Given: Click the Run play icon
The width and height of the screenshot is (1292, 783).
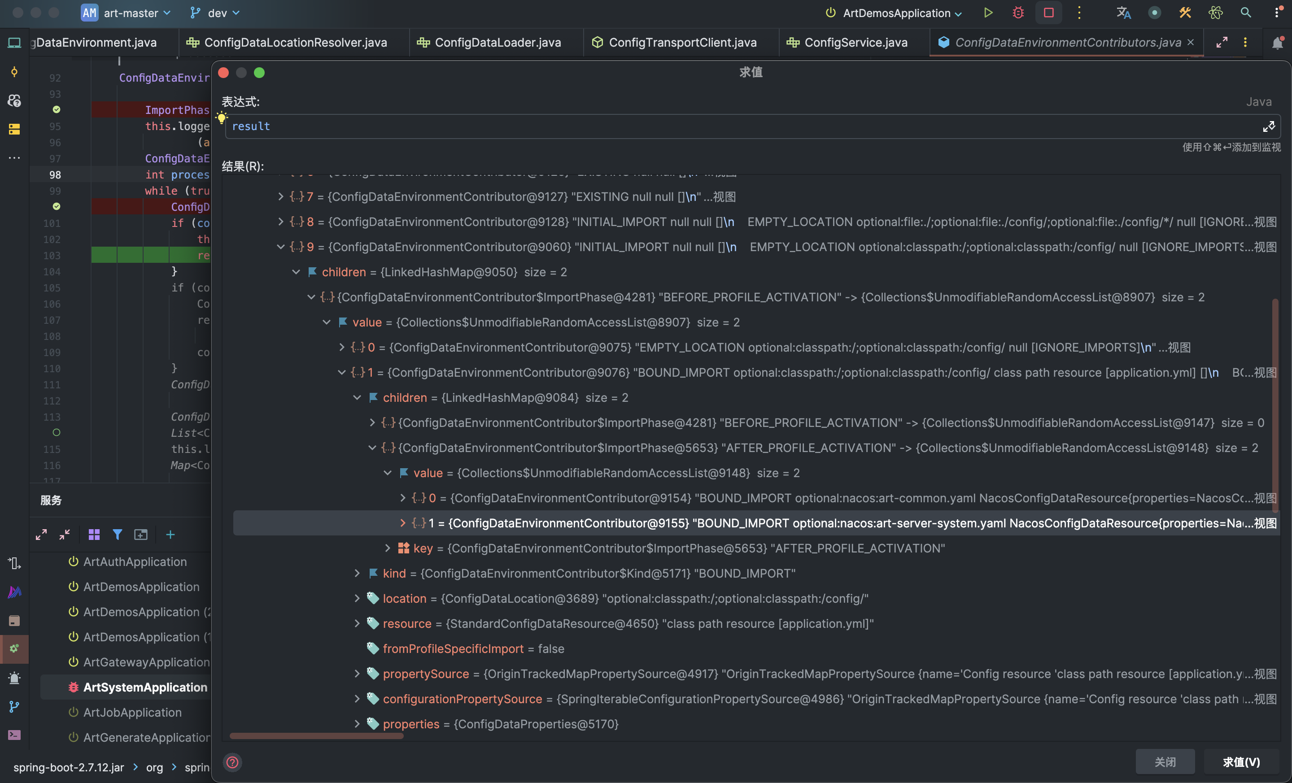Looking at the screenshot, I should (988, 13).
